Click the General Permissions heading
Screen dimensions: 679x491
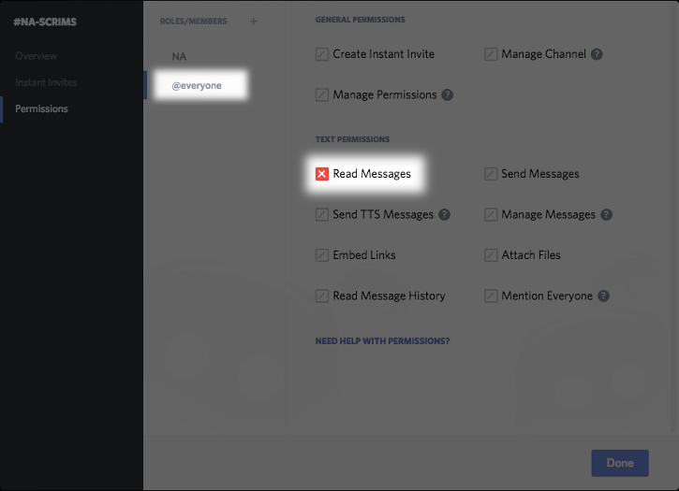pyautogui.click(x=360, y=20)
